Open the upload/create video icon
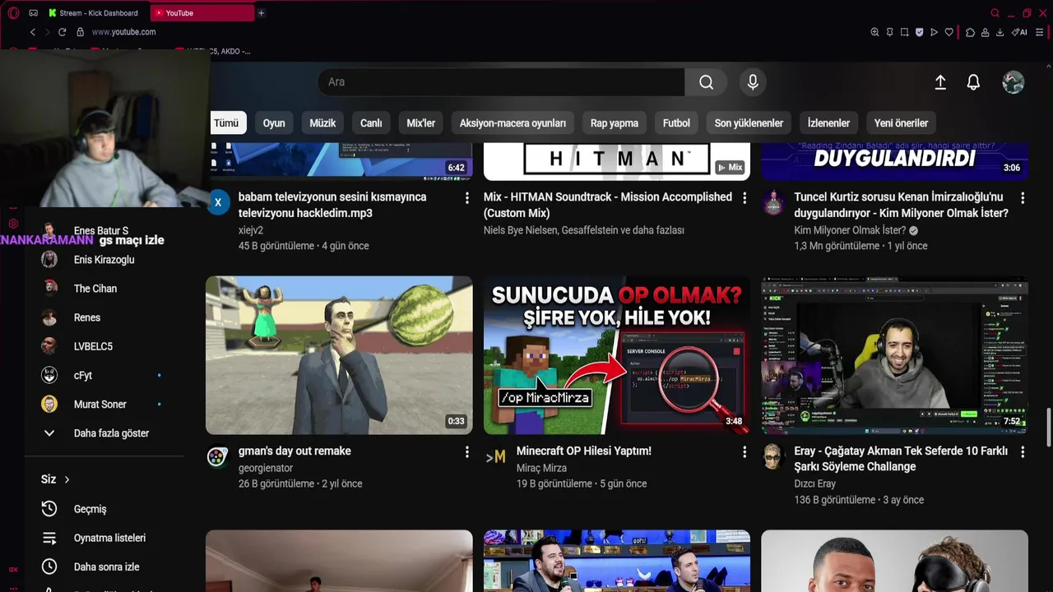The height and width of the screenshot is (592, 1053). point(940,82)
